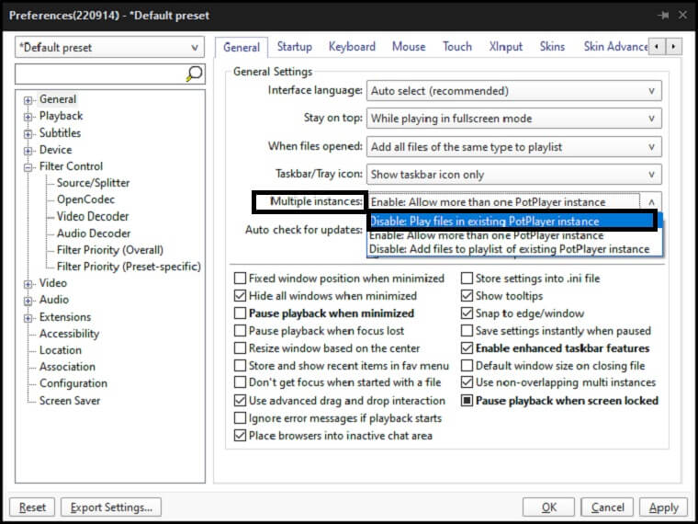The width and height of the screenshot is (698, 524).
Task: Switch to the Mouse tab
Action: 409,47
